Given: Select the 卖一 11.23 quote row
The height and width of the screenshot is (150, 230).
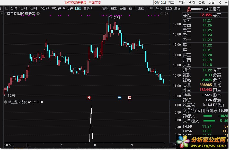Looking at the screenshot, I should click(205, 40).
